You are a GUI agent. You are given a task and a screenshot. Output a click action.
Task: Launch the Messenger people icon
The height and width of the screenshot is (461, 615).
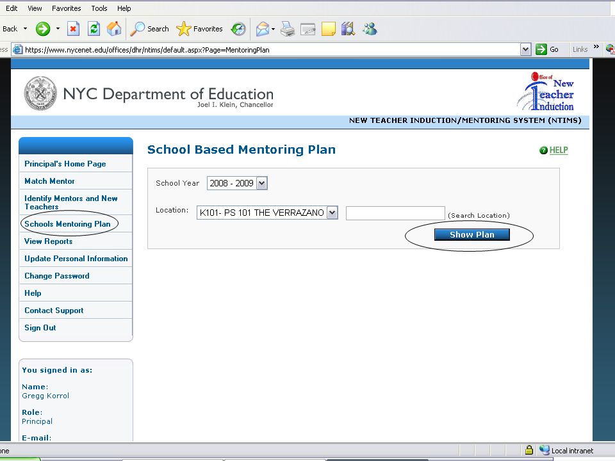click(370, 29)
